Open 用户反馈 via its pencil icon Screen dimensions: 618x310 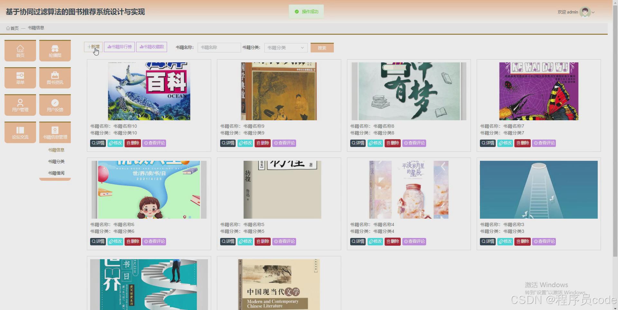pos(55,105)
